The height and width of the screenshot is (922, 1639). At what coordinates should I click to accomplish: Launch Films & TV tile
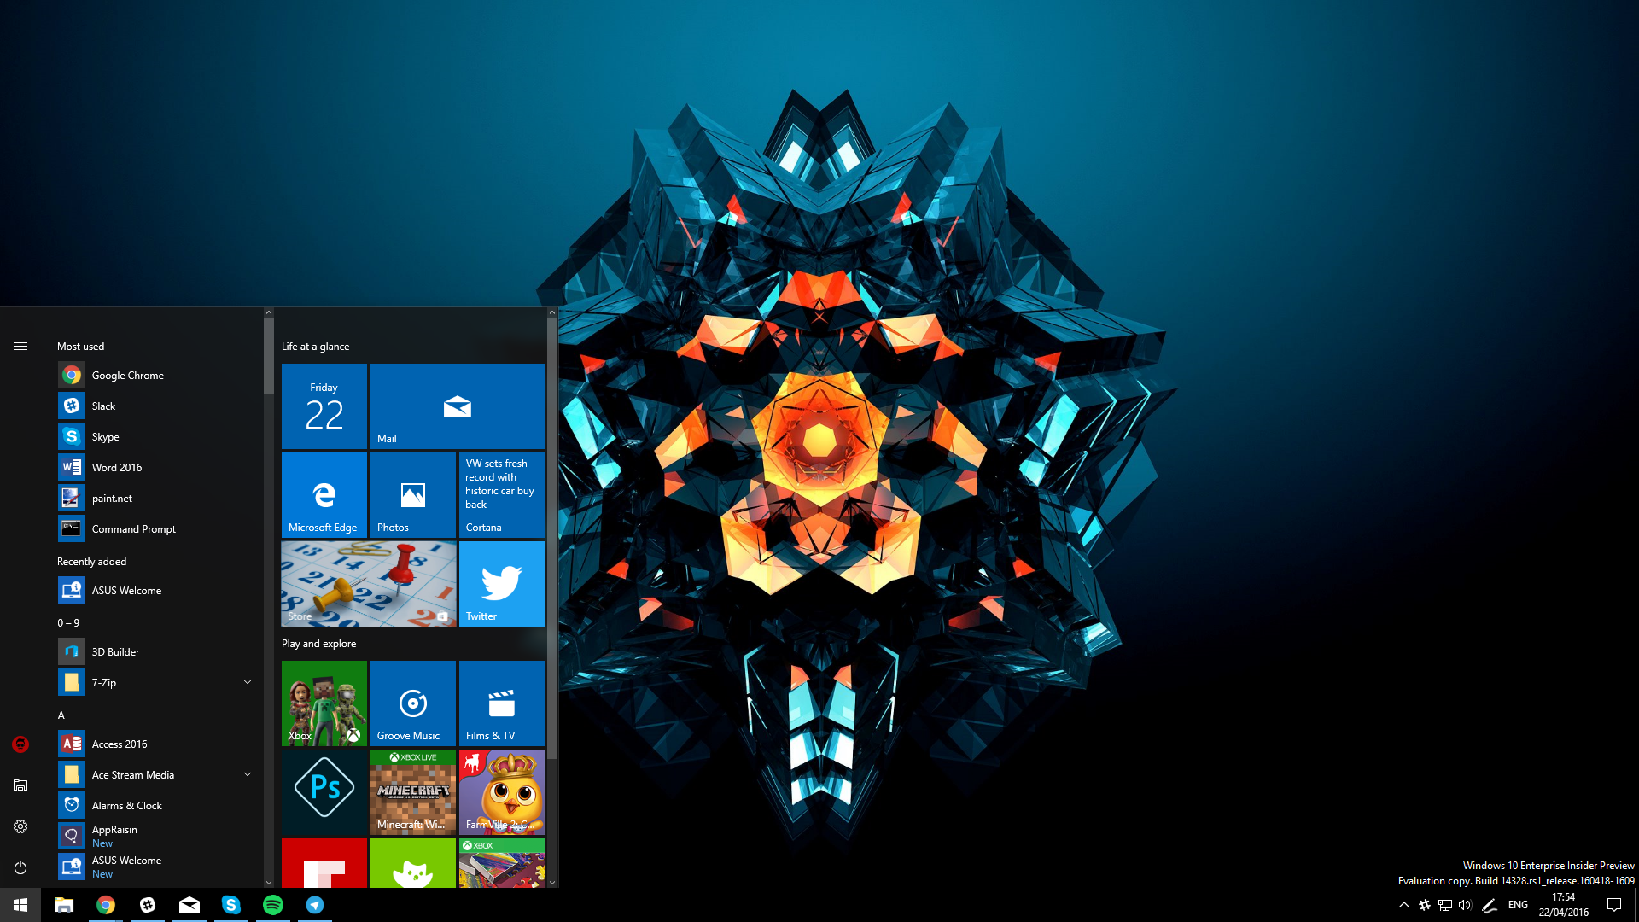tap(501, 703)
